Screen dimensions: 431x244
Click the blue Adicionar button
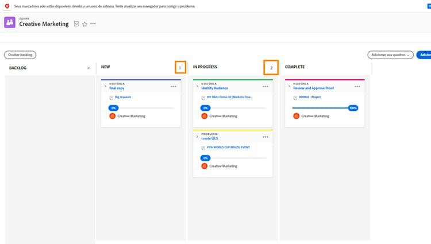pos(424,55)
